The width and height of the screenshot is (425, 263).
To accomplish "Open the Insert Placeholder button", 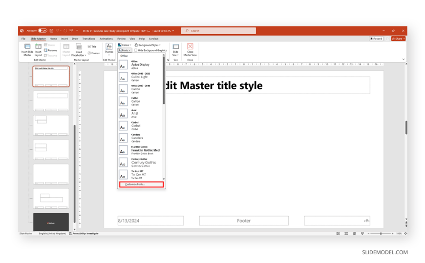I will pyautogui.click(x=79, y=50).
